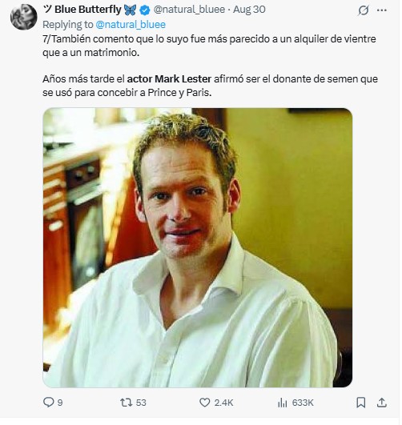Share the tweet with the upload arrow icon
Image resolution: width=402 pixels, height=425 pixels.
pyautogui.click(x=384, y=404)
